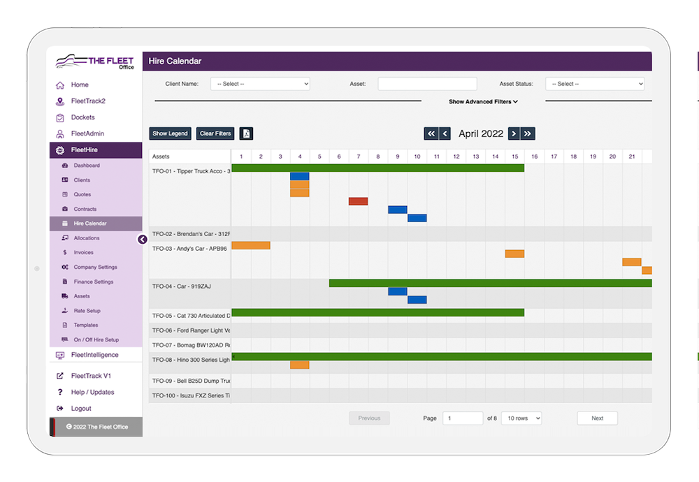Click the Clients card icon

[x=64, y=180]
